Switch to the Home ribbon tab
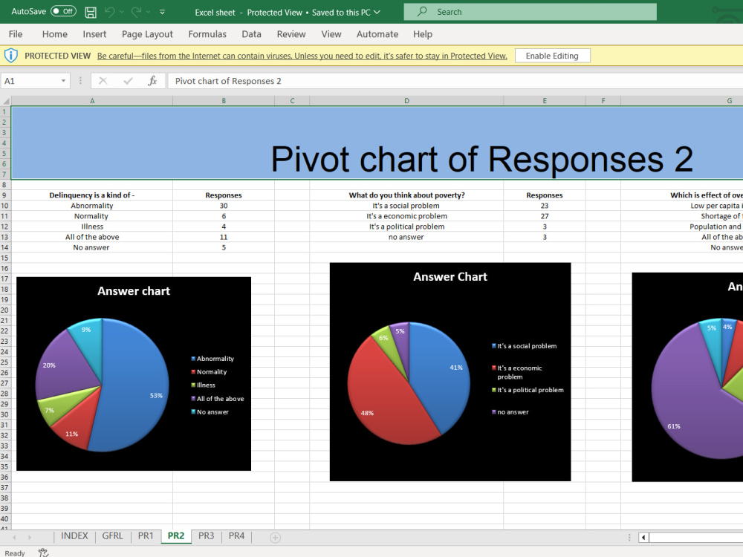The image size is (743, 557). (x=54, y=34)
